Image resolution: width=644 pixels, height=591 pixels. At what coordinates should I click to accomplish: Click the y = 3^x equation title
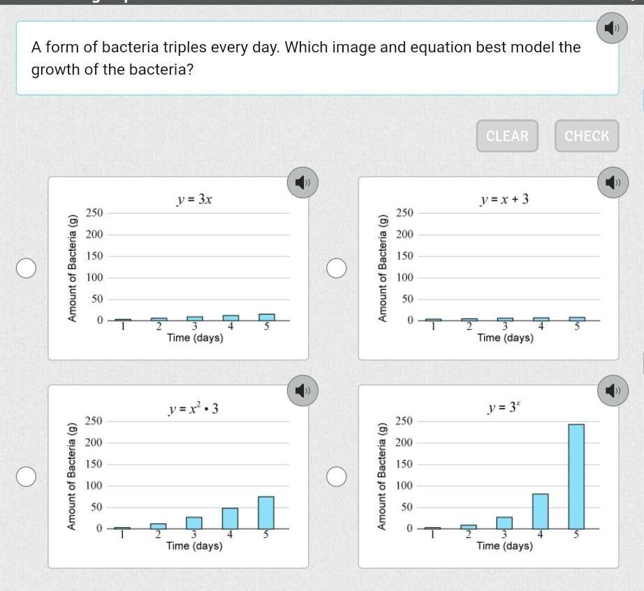point(504,408)
